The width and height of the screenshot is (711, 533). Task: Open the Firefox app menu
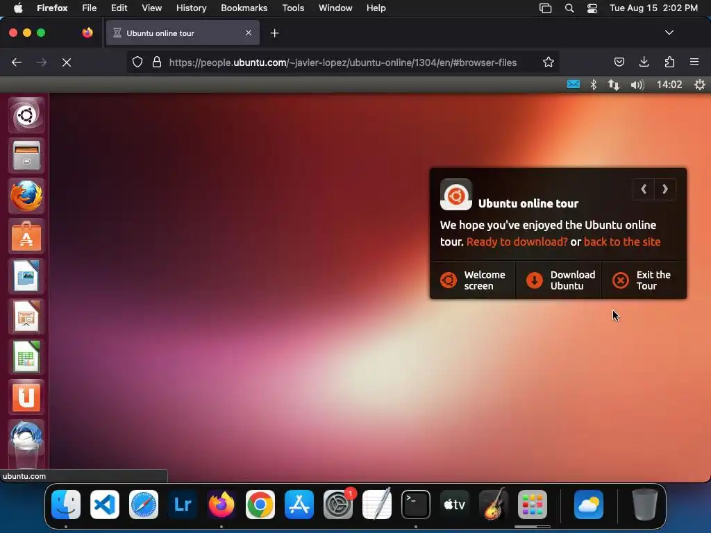click(x=52, y=8)
